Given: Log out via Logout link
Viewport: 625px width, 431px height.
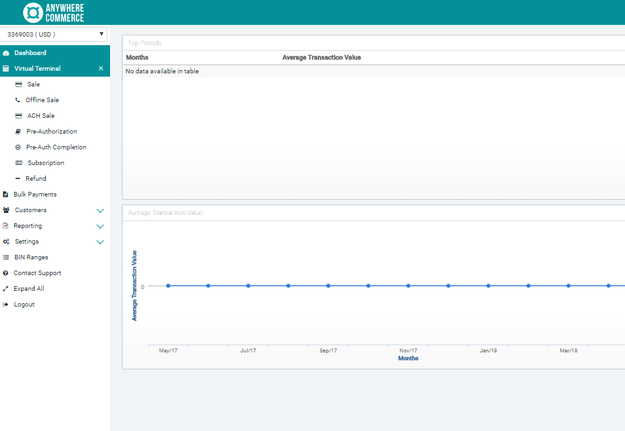Looking at the screenshot, I should (x=24, y=305).
